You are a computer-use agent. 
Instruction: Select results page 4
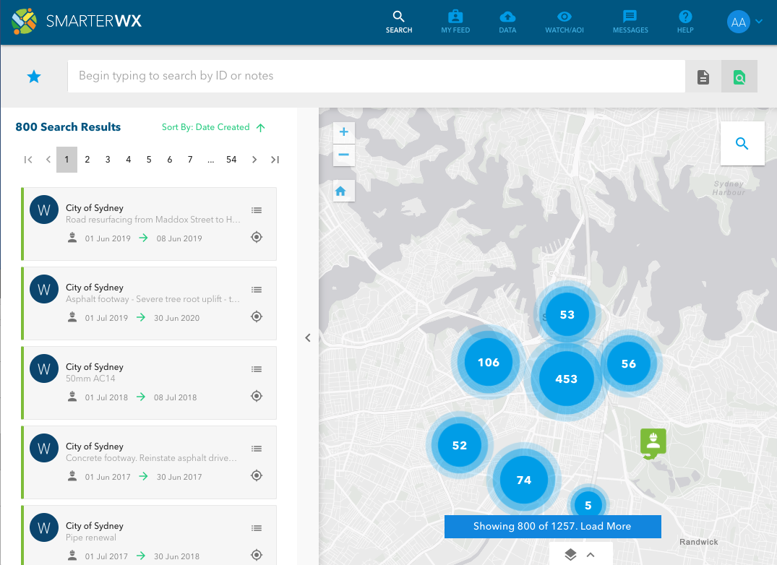coord(129,160)
